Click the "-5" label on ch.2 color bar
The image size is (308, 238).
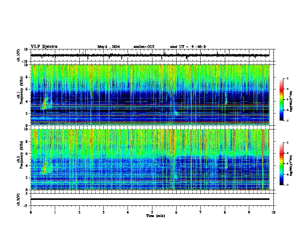(287, 164)
